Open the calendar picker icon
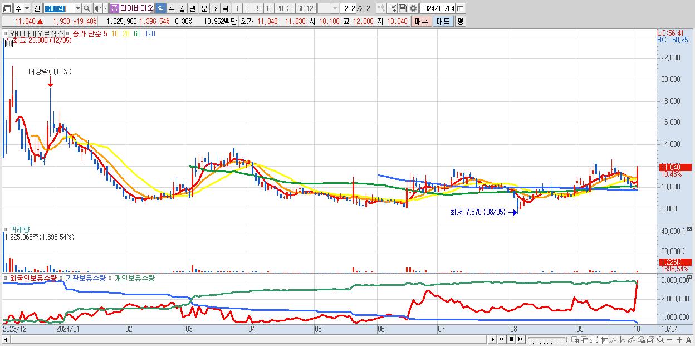695x346 pixels. [x=461, y=8]
